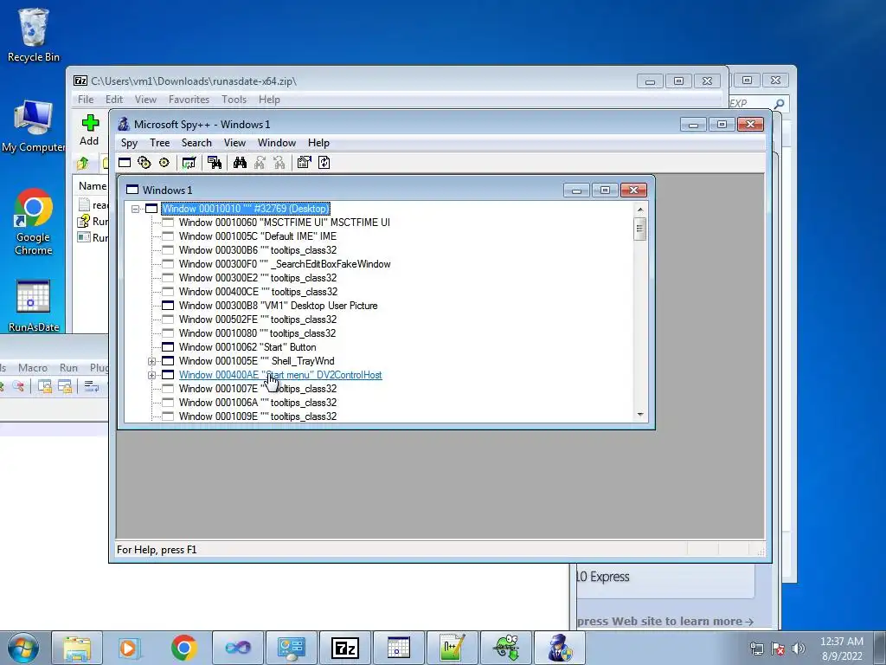Click the Log Messages toolbar icon
The width and height of the screenshot is (886, 665).
point(189,163)
